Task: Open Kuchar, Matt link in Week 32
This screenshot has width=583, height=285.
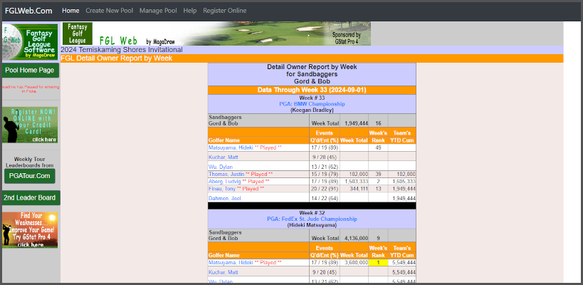Action: pos(224,272)
